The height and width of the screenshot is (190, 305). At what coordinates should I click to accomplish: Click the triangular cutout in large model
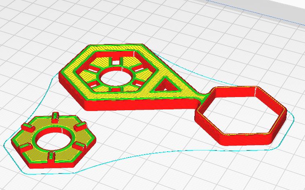[x=166, y=84]
